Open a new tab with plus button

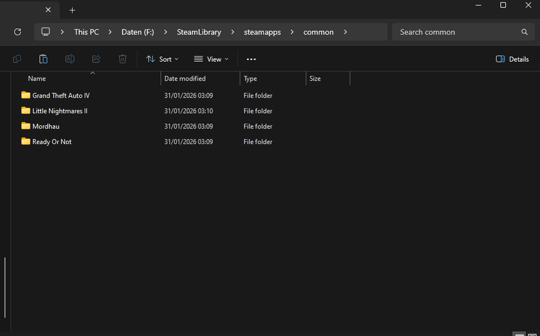click(x=72, y=10)
